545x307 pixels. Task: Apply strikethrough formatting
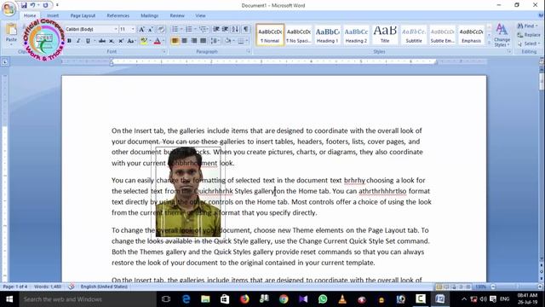click(x=102, y=41)
